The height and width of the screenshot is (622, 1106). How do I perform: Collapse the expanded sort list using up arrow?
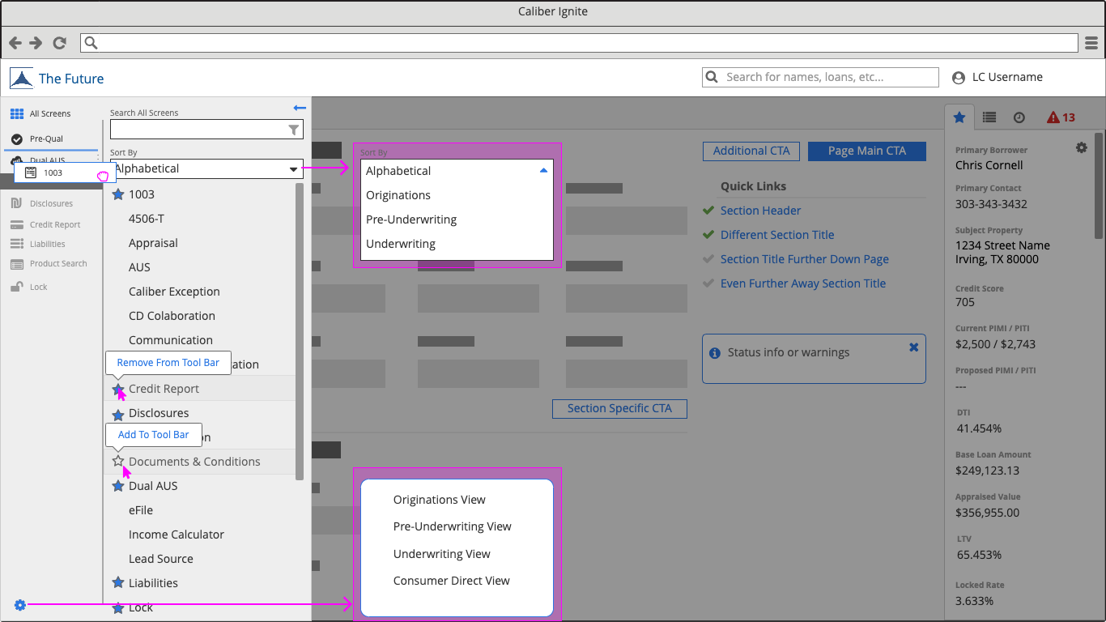click(x=543, y=171)
